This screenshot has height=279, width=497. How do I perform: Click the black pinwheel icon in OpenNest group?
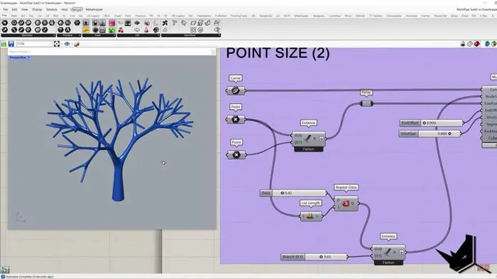pyautogui.click(x=165, y=23)
